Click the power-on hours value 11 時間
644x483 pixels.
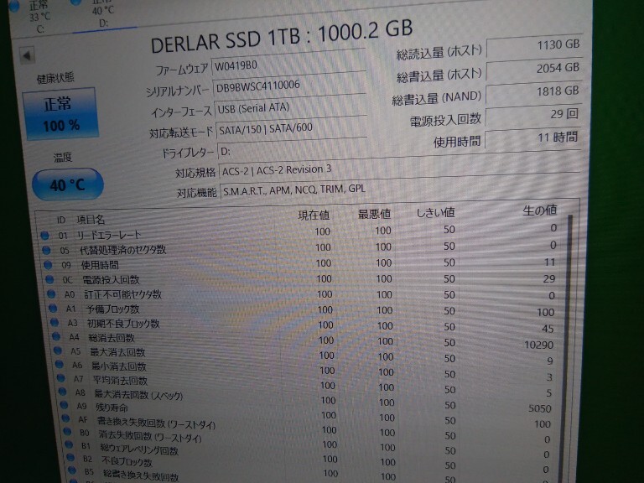[532, 138]
